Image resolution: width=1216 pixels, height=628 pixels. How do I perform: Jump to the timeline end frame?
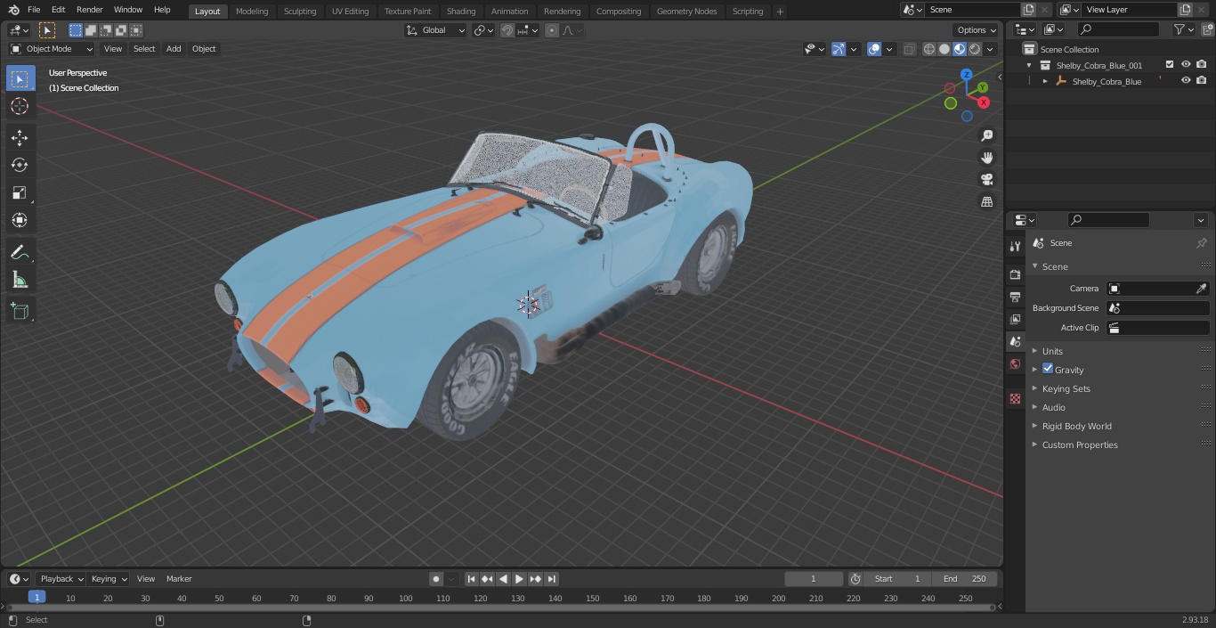[x=552, y=579]
